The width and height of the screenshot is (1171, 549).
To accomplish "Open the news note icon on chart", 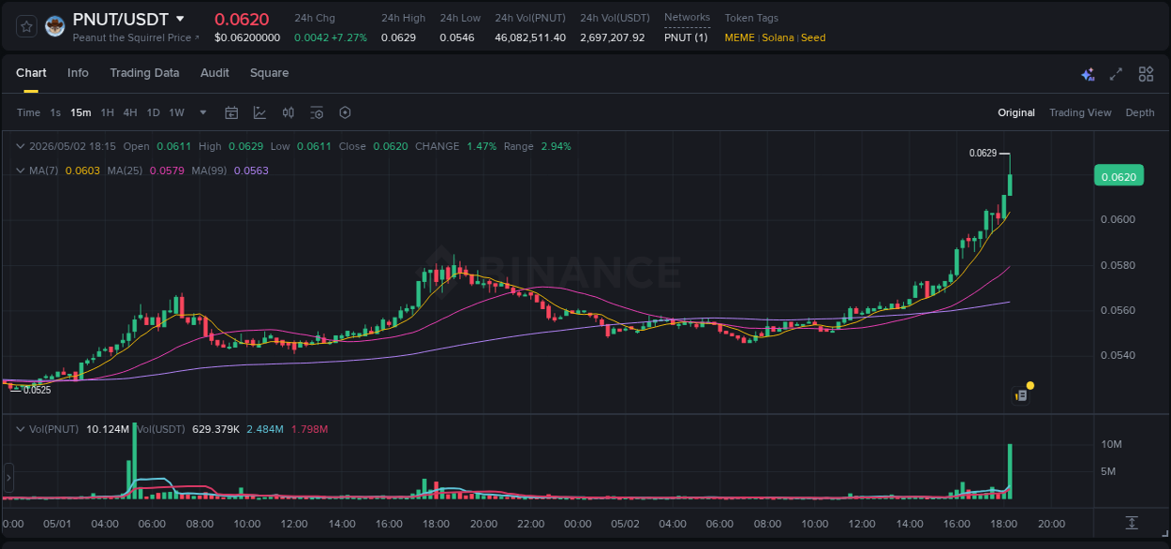I will [x=1022, y=395].
